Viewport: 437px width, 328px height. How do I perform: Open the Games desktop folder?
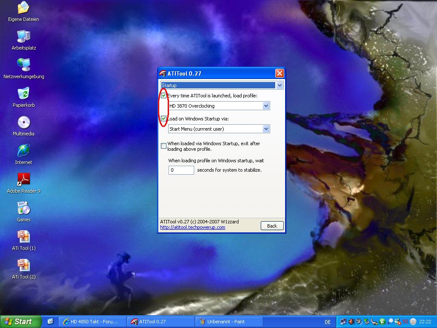click(24, 212)
